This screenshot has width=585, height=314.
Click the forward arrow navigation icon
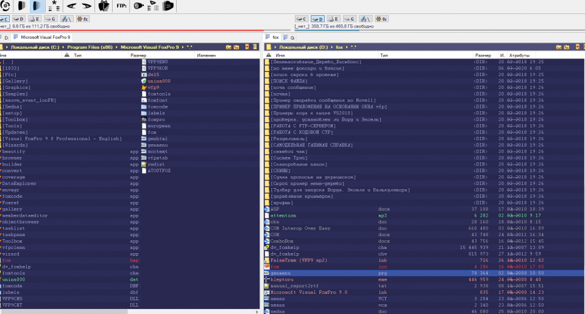(87, 7)
